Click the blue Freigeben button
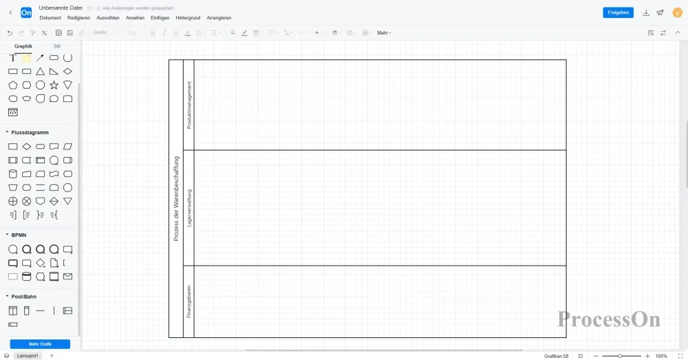Viewport: 688px width, 360px height. tap(618, 12)
